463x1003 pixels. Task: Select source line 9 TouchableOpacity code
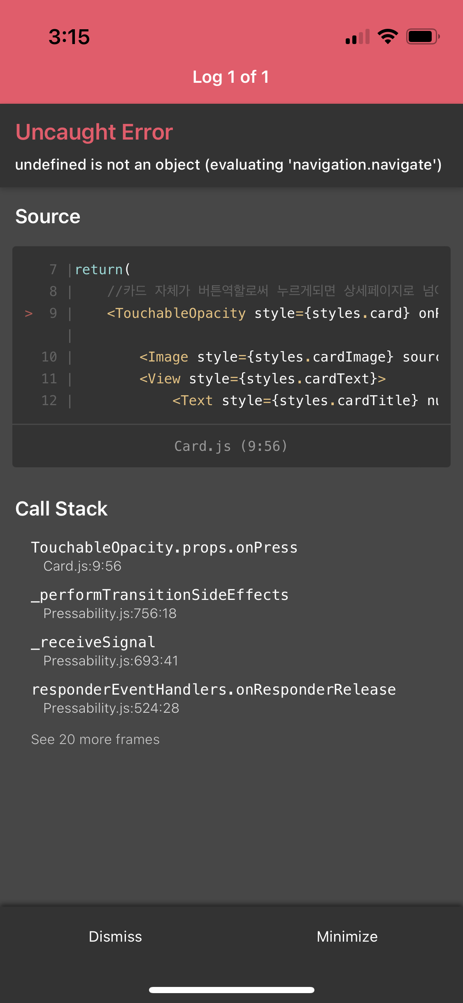[272, 313]
